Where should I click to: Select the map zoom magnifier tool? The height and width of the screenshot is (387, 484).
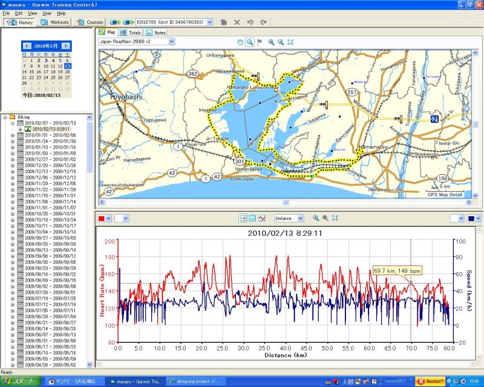(x=250, y=42)
